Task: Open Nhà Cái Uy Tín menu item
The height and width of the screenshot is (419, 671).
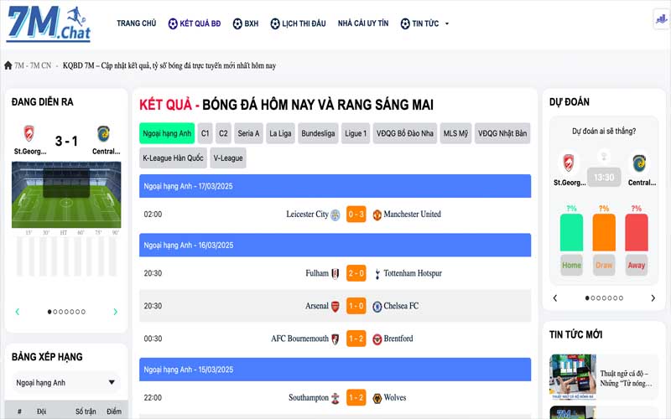Action: point(363,23)
